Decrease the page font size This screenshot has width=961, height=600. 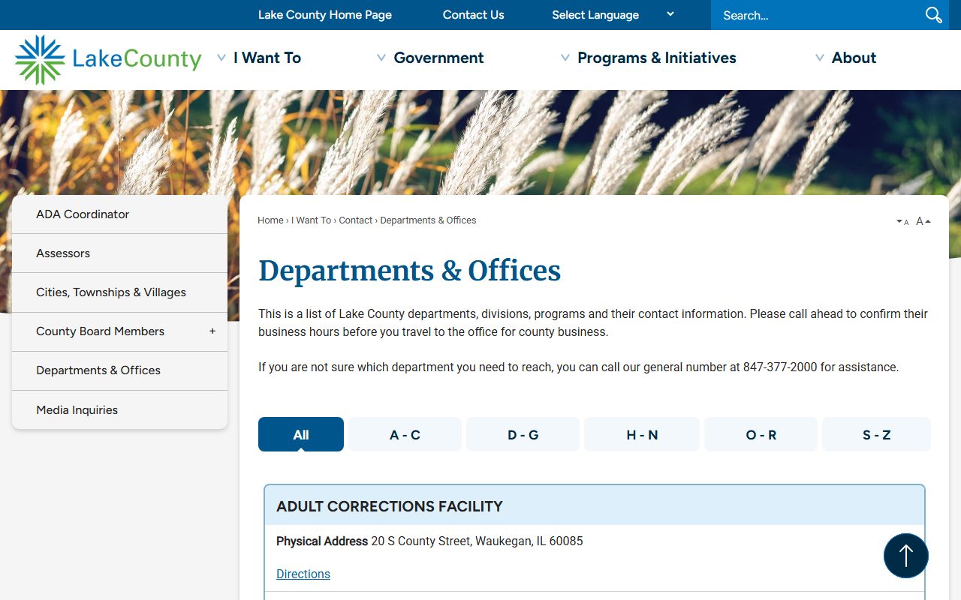click(x=902, y=221)
